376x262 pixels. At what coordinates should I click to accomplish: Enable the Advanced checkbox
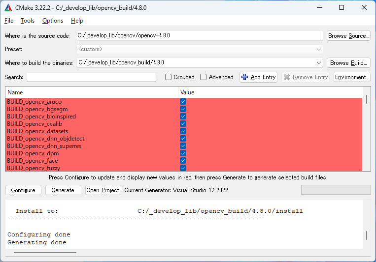[204, 77]
